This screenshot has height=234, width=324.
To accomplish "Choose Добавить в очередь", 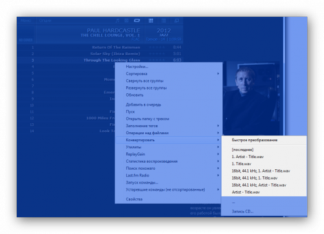I will click(x=168, y=104).
